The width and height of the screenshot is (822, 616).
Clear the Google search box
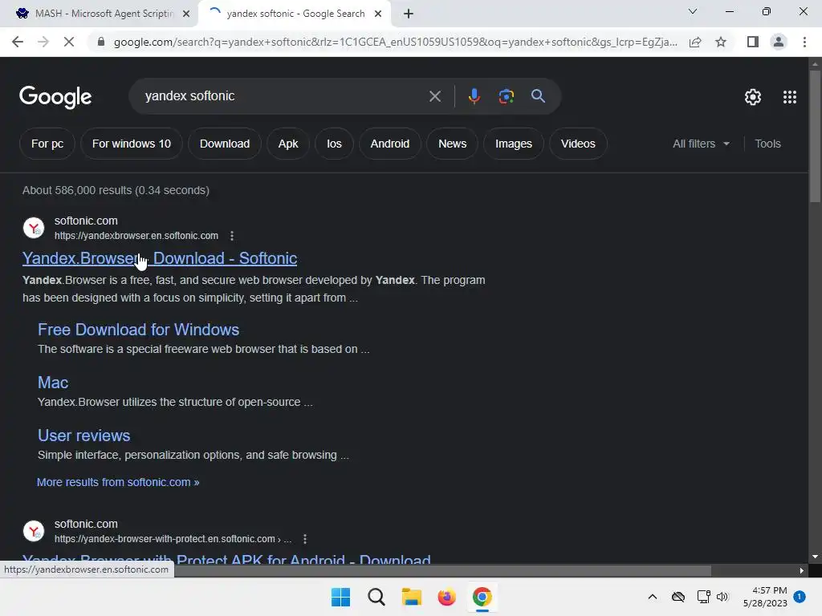[x=434, y=96]
